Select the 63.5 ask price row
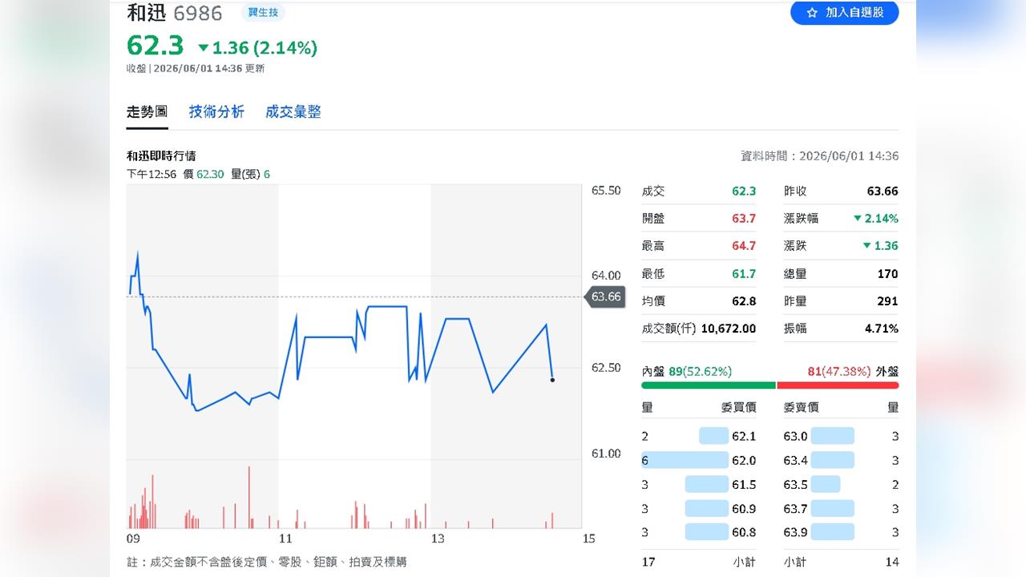Viewport: 1026px width, 577px height. (841, 484)
